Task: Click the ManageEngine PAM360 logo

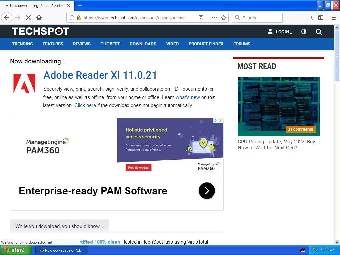Action: [47, 146]
